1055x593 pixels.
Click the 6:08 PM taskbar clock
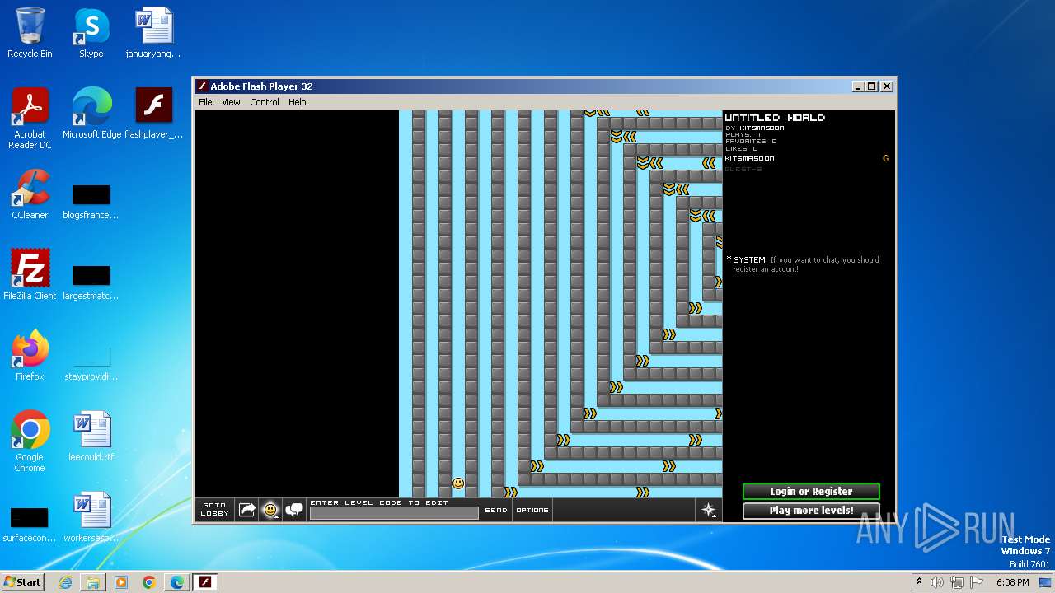pyautogui.click(x=1012, y=582)
